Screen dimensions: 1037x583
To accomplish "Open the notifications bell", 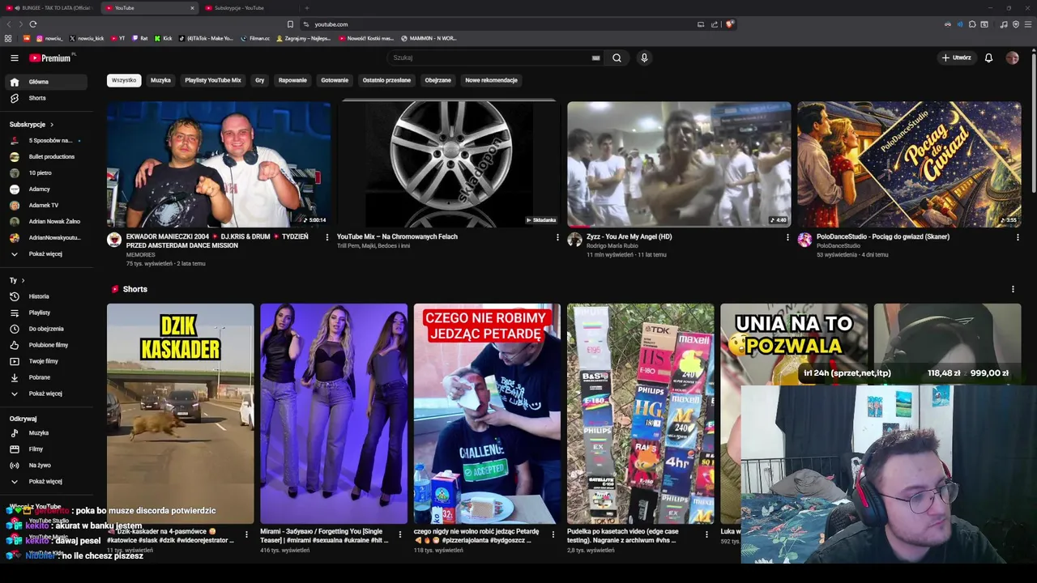I will (x=988, y=57).
